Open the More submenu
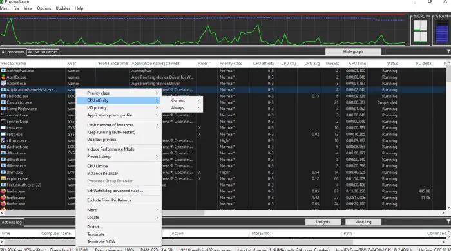 click(119, 210)
